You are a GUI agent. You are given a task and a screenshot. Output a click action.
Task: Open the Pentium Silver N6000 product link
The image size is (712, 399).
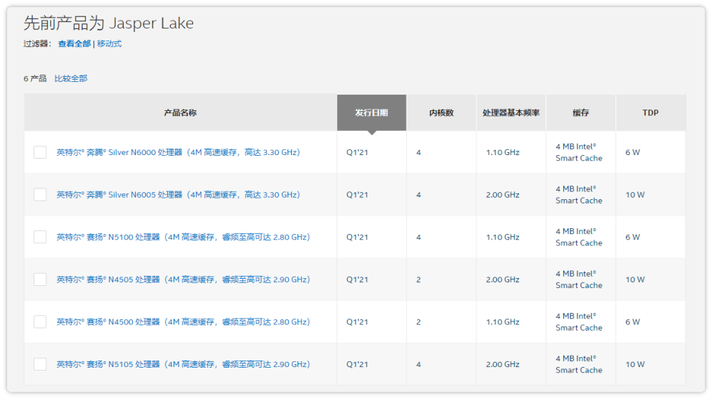178,152
